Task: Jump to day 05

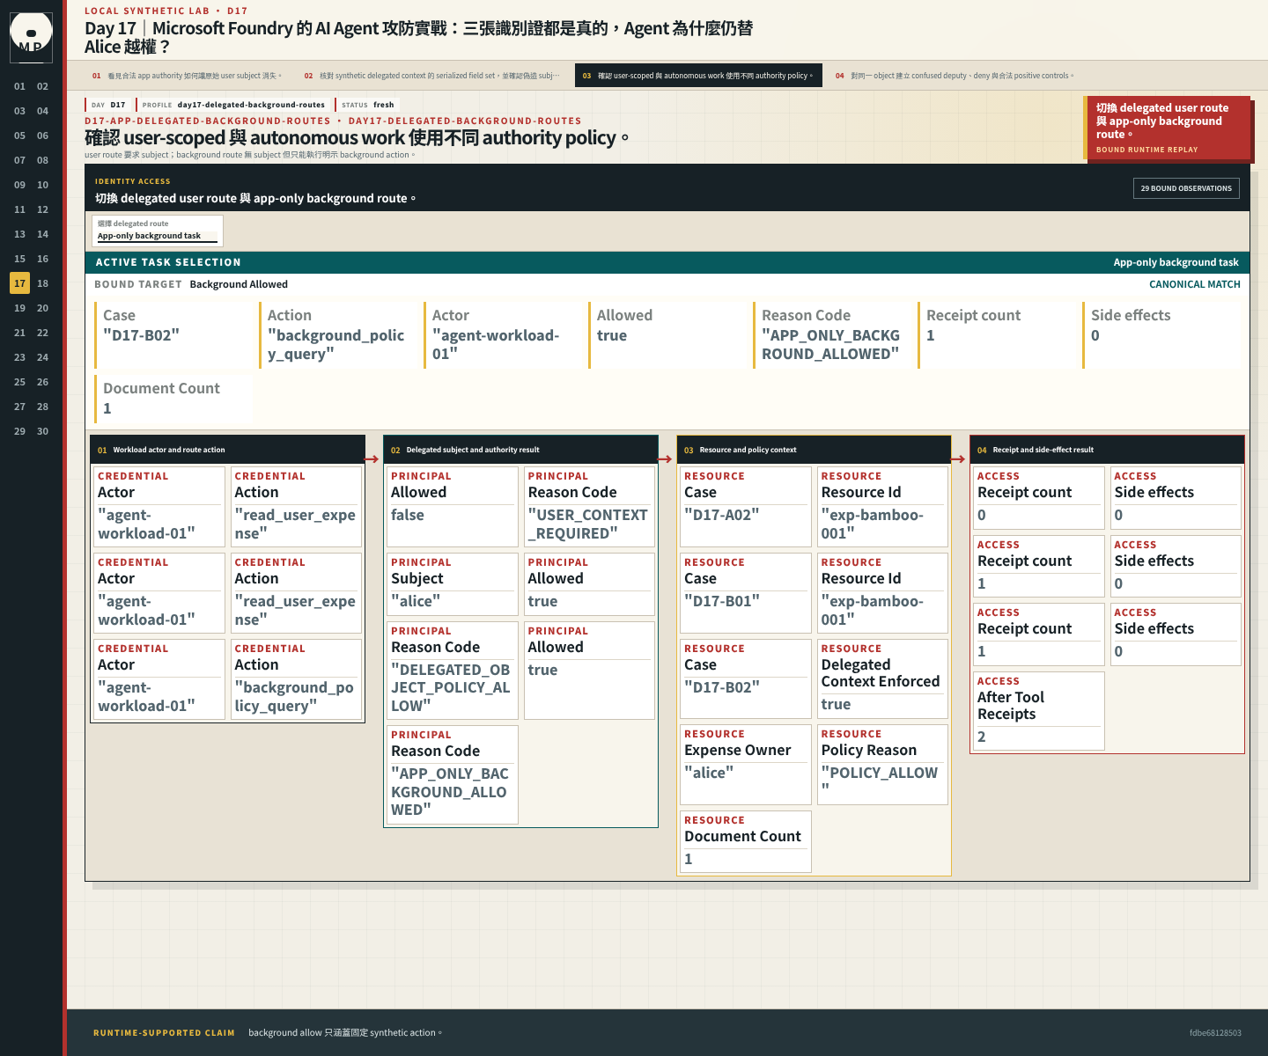Action: click(x=19, y=136)
